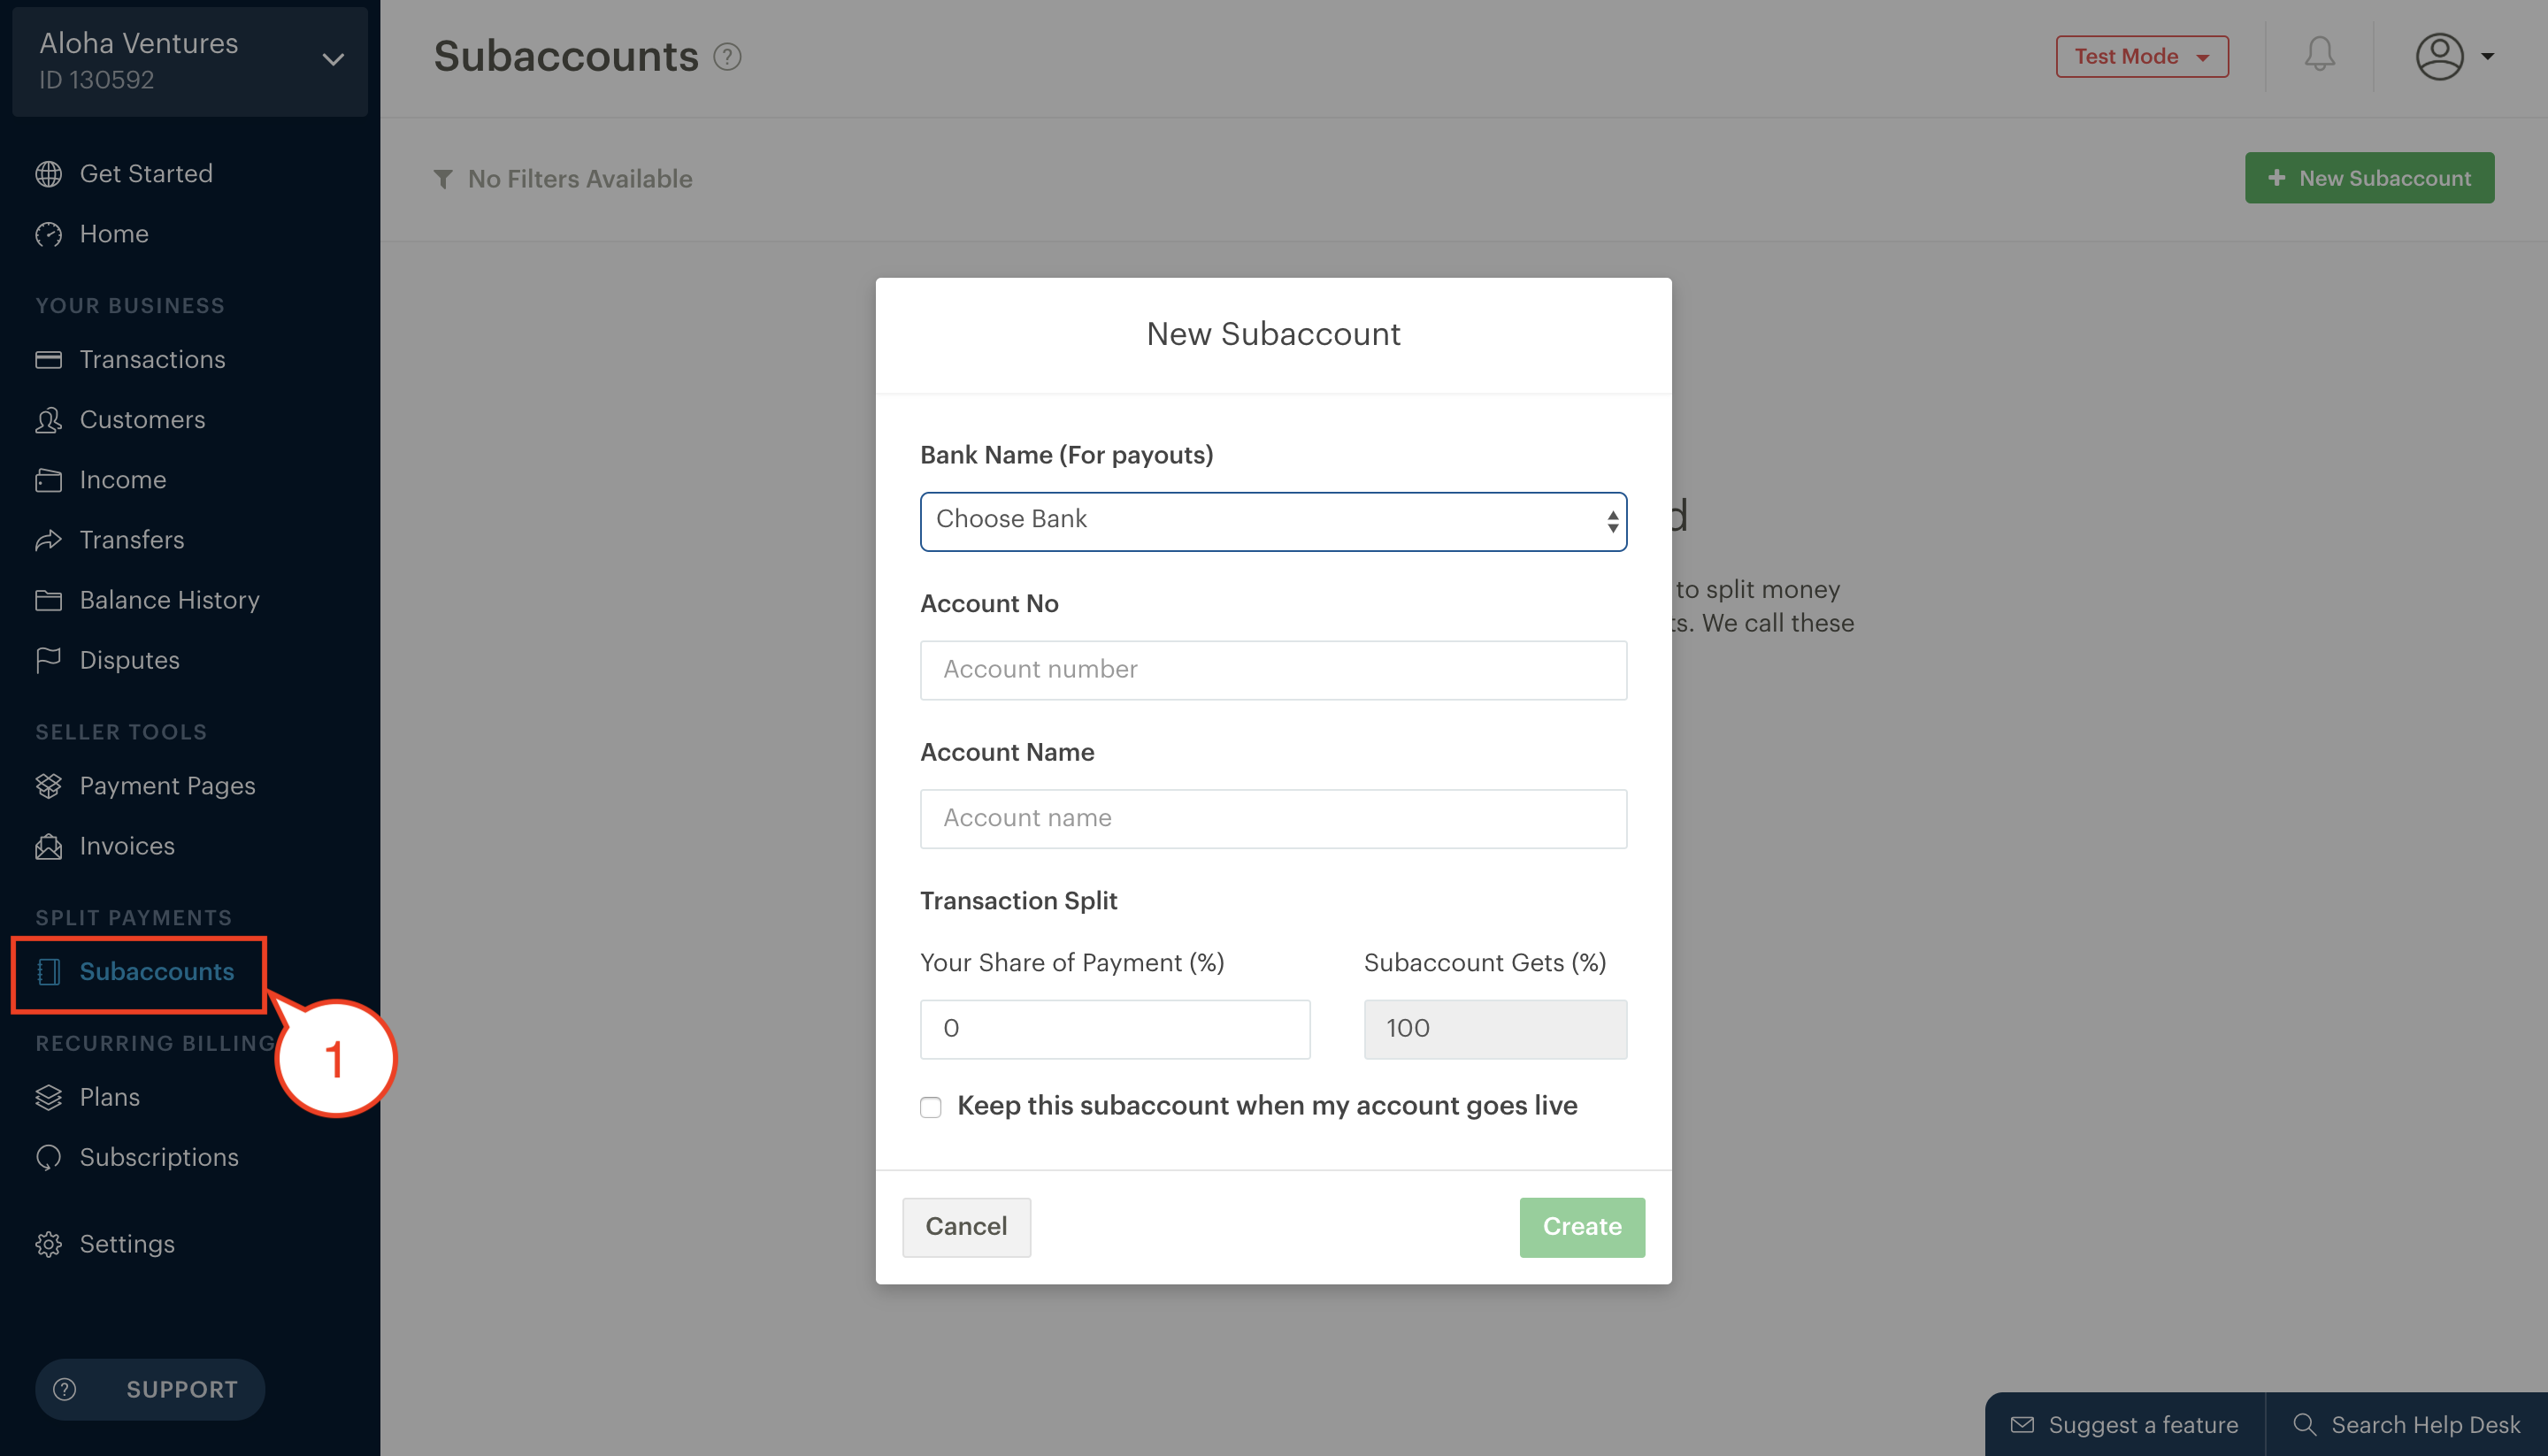Go to Customers in the sidebar
The image size is (2548, 1456).
tap(142, 420)
